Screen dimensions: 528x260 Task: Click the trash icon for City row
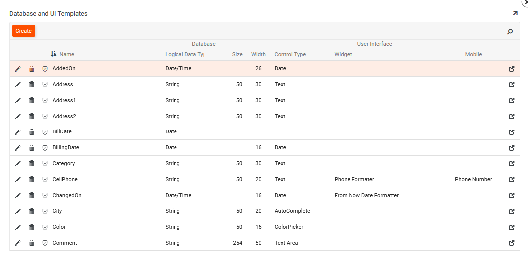(x=32, y=211)
